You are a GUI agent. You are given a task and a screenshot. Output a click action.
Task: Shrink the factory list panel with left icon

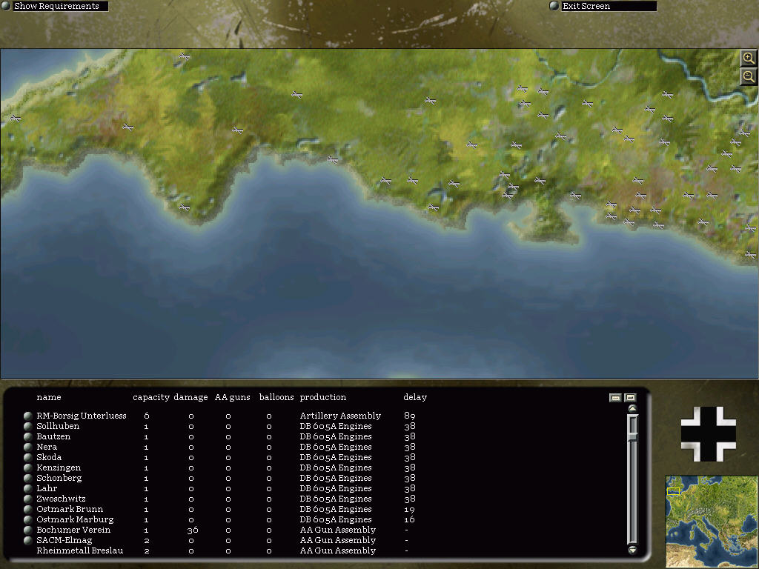click(x=615, y=398)
